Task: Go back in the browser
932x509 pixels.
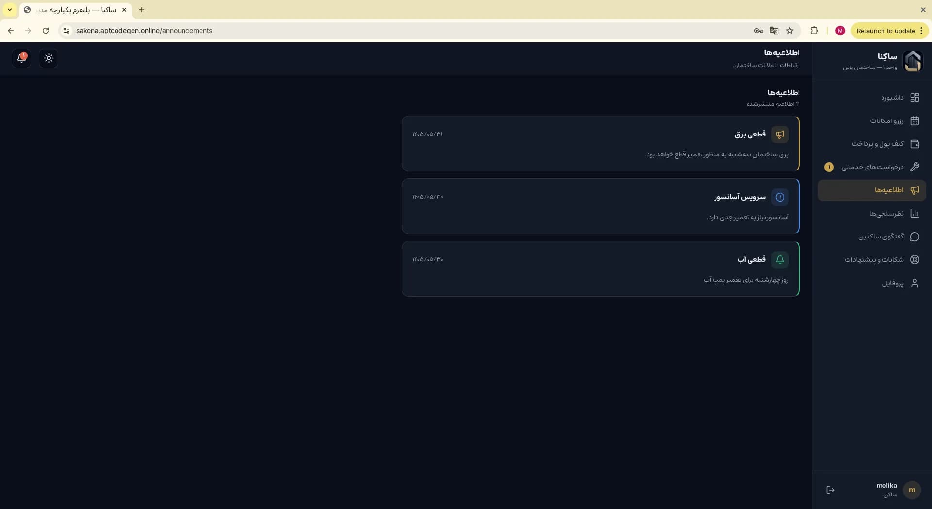Action: [x=11, y=31]
